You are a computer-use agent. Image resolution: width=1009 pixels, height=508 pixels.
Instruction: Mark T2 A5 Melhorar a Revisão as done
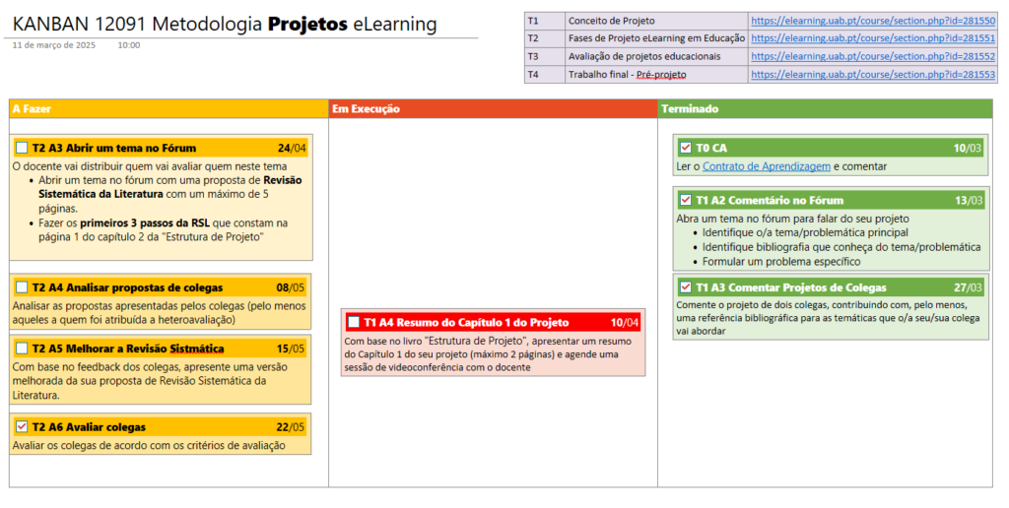coord(22,349)
